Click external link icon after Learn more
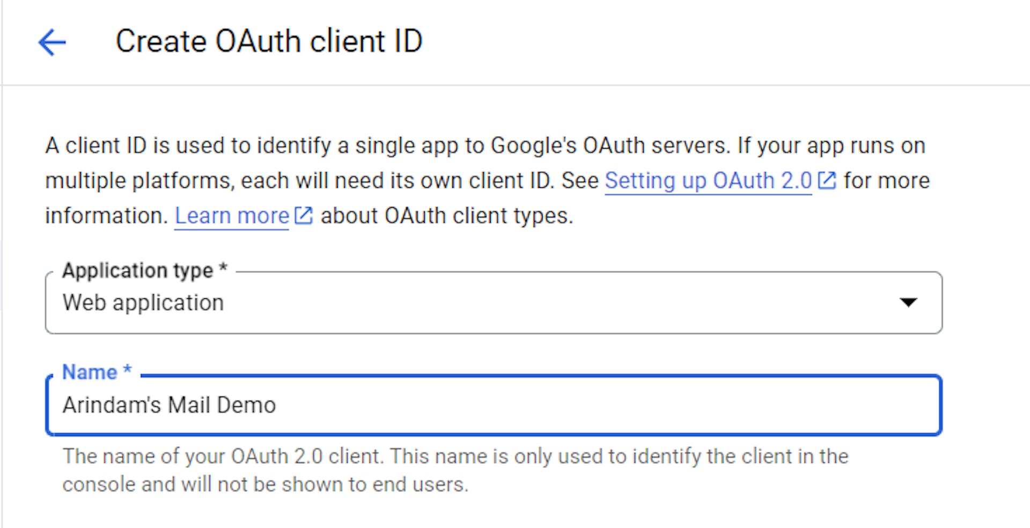 (x=304, y=216)
